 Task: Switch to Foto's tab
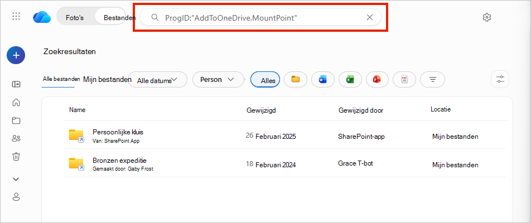click(x=75, y=18)
